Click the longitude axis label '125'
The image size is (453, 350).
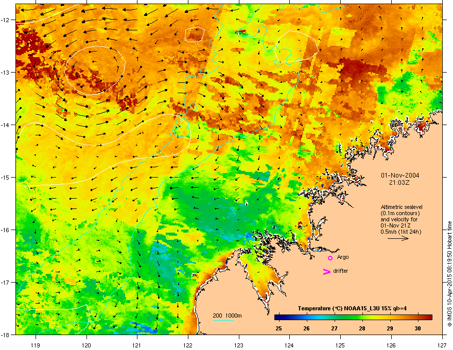click(340, 345)
